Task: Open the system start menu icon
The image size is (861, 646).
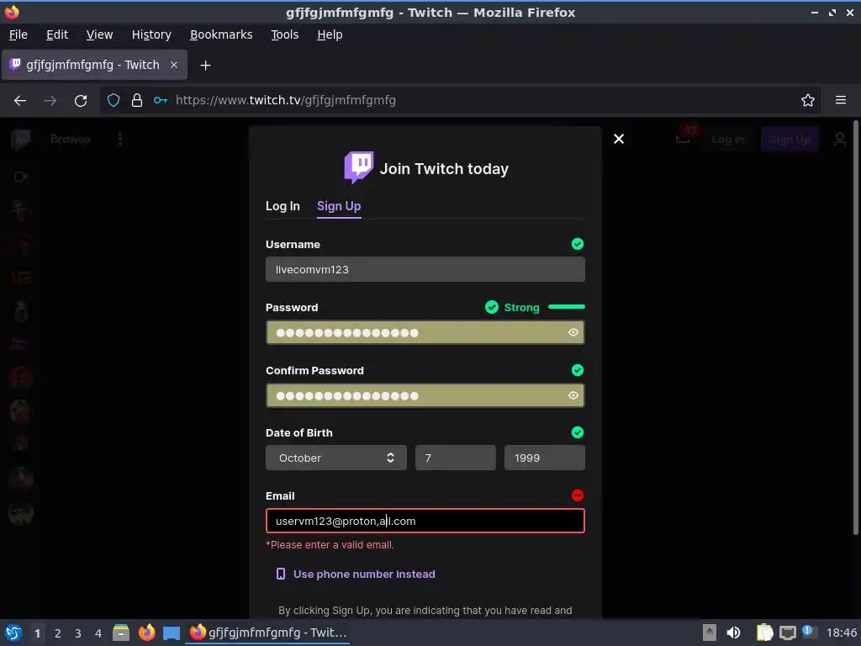Action: [13, 633]
